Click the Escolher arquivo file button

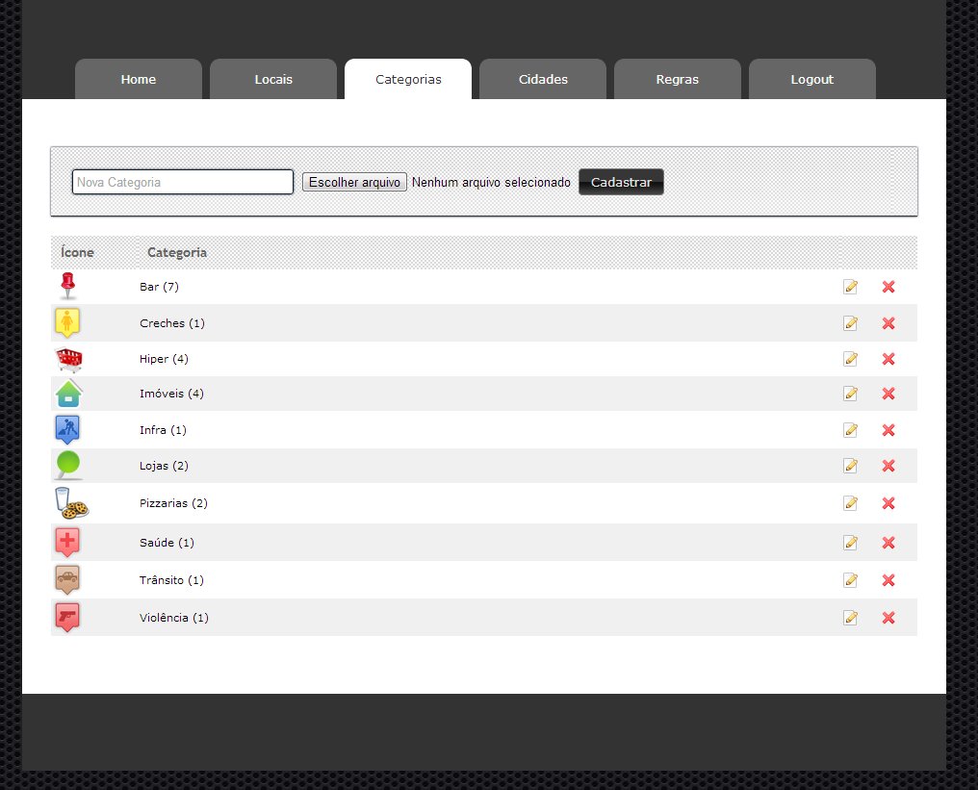(354, 182)
